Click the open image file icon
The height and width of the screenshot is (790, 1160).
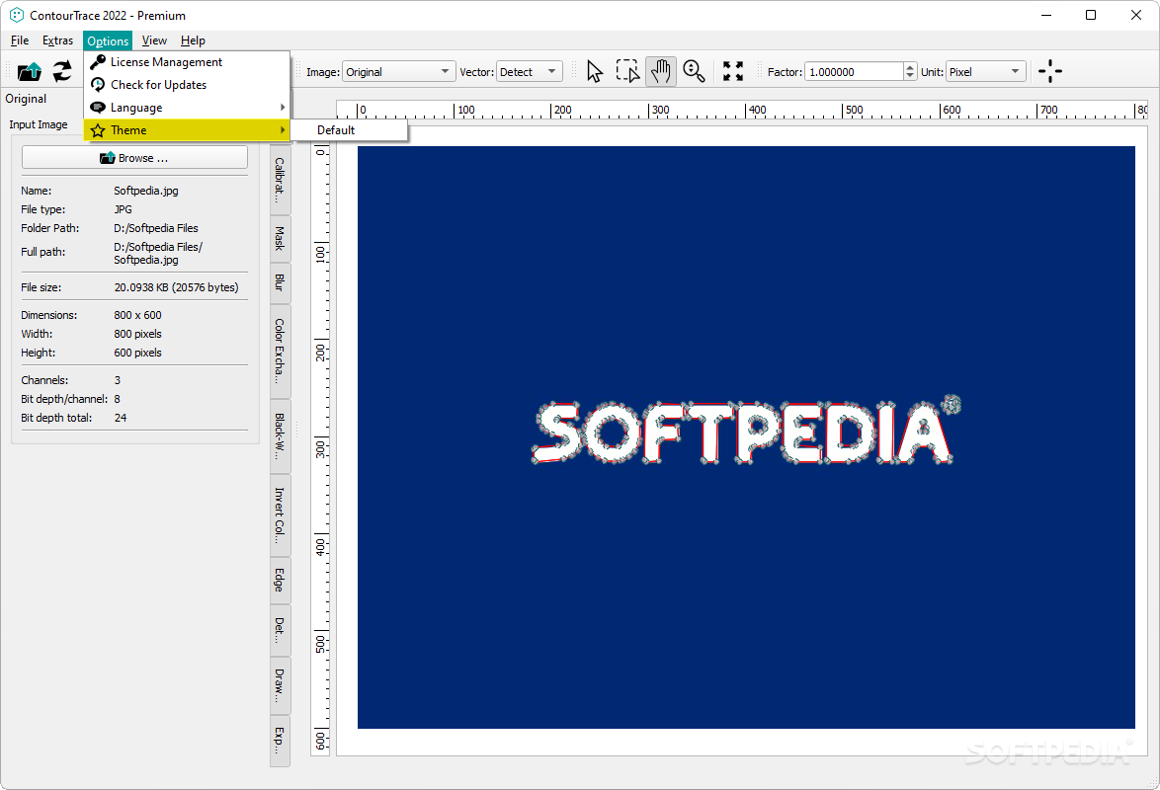pyautogui.click(x=30, y=72)
